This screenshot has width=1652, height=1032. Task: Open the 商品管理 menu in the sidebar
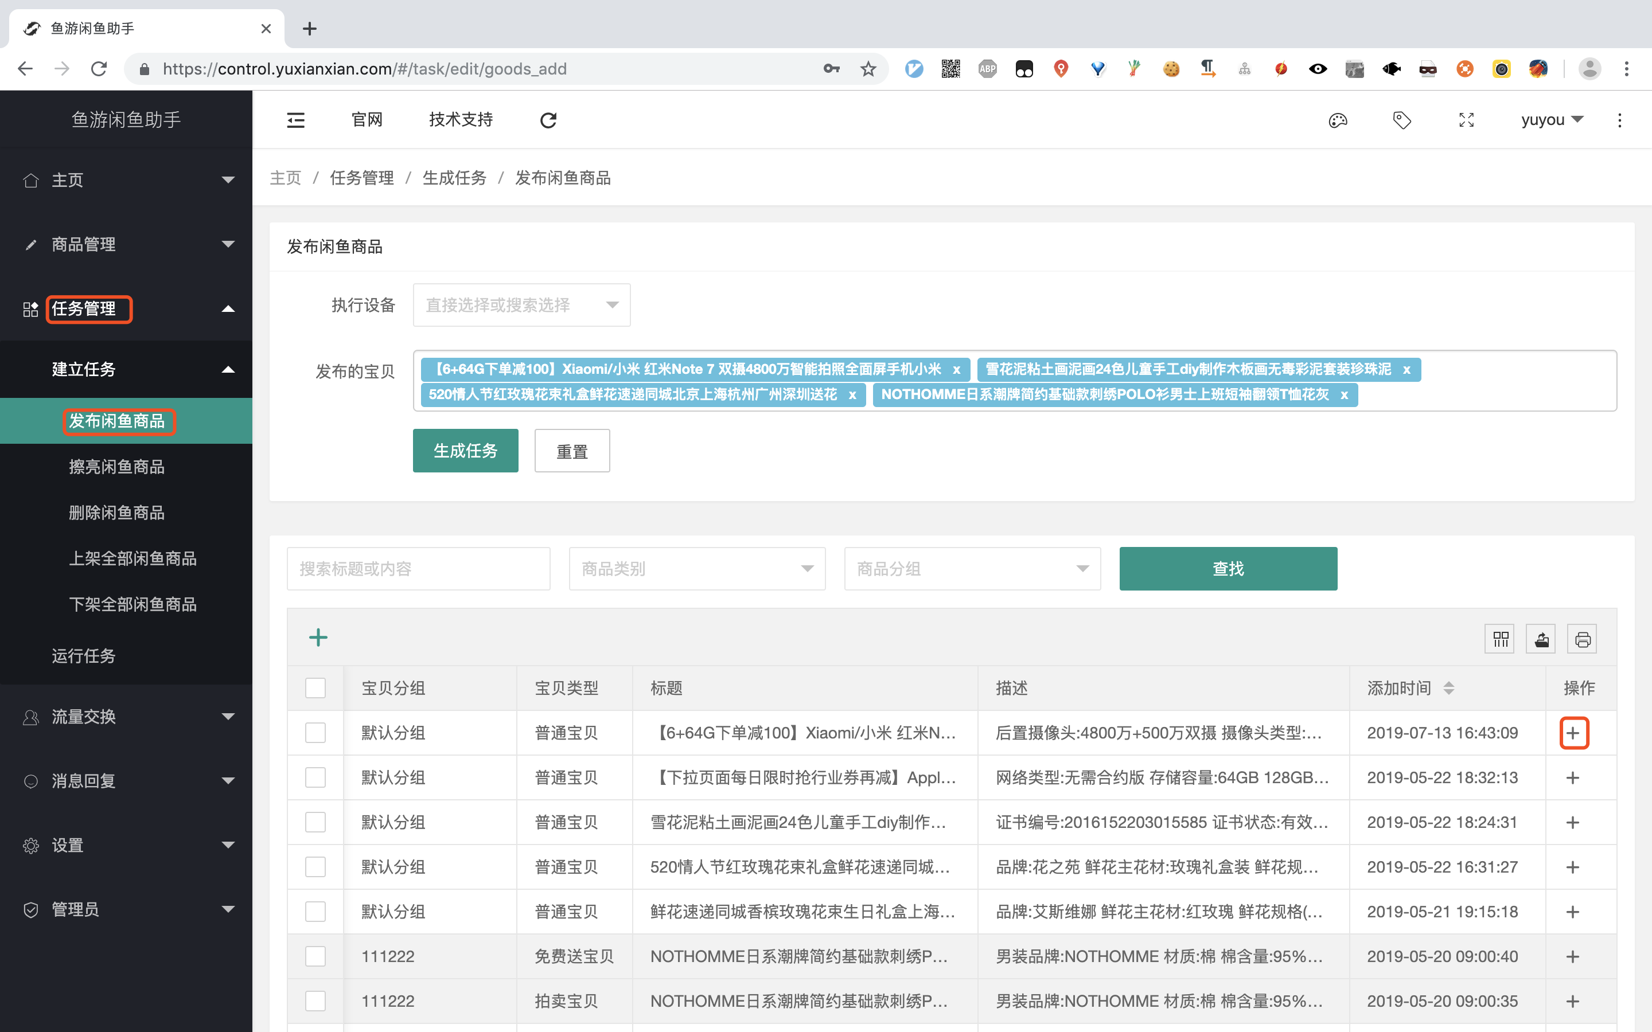pyautogui.click(x=82, y=244)
